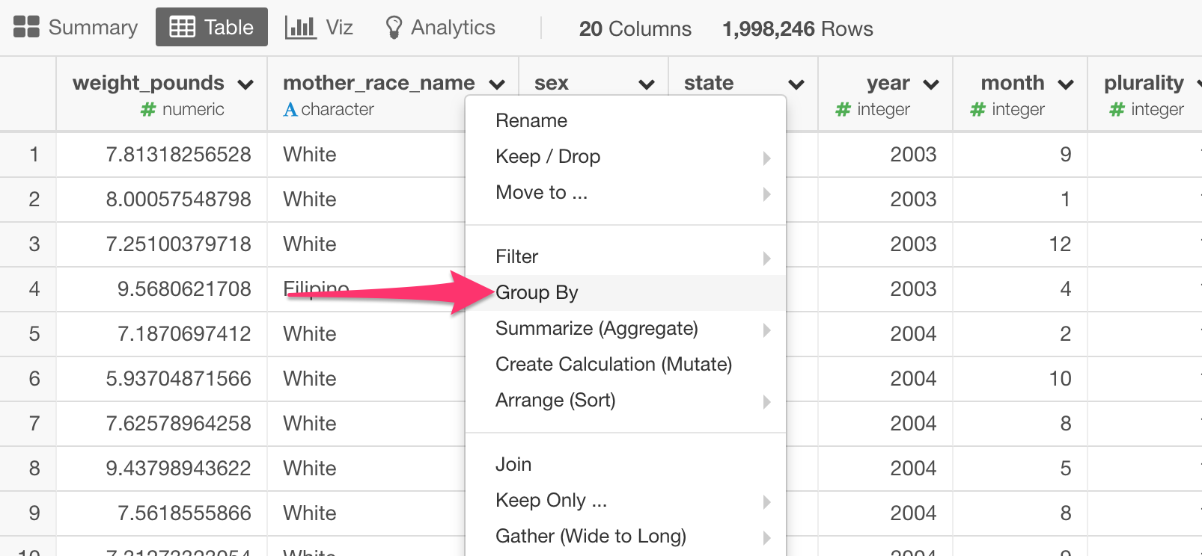Select Group By from the context menu
The height and width of the screenshot is (556, 1202).
537,293
